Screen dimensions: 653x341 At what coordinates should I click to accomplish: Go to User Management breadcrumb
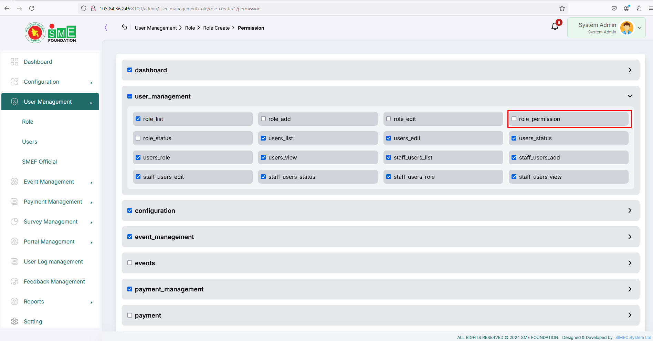(x=156, y=28)
